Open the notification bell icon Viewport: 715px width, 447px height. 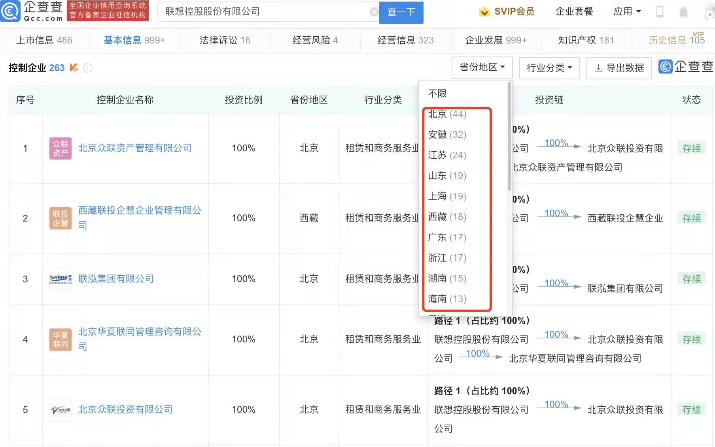click(683, 12)
